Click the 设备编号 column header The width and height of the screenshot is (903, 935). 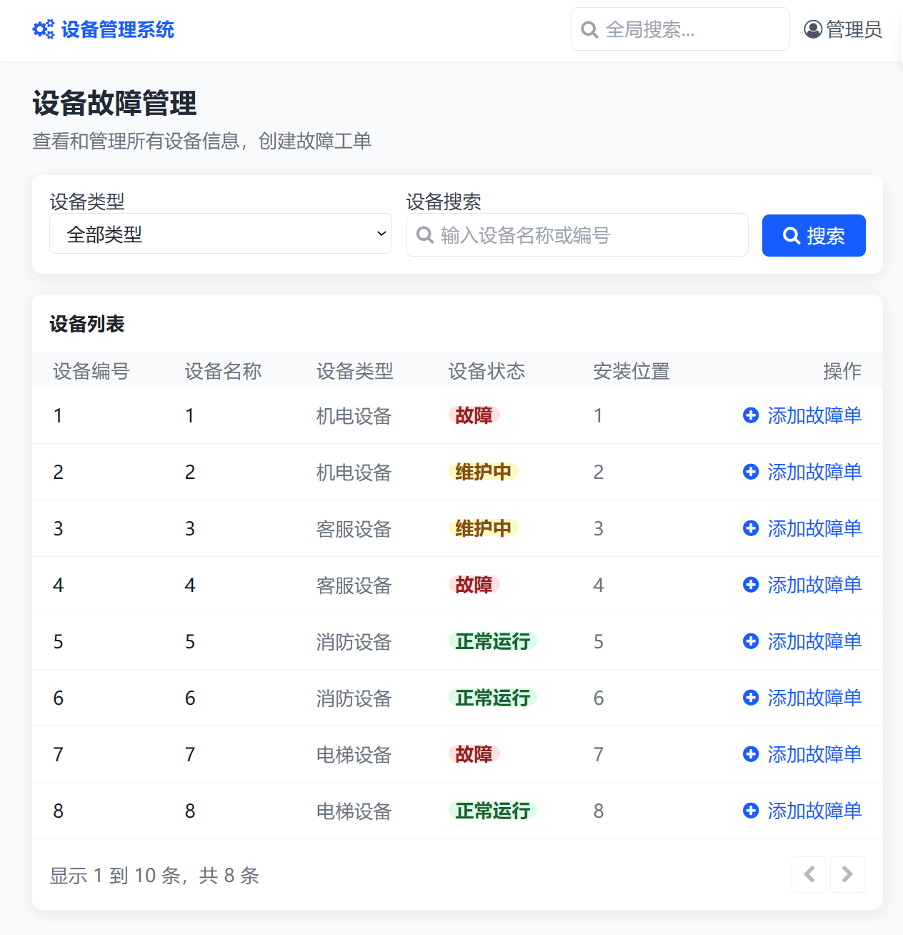point(91,371)
